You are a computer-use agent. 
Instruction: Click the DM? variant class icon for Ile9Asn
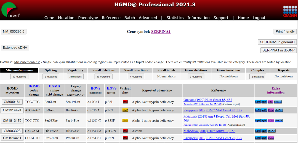[x=125, y=110]
